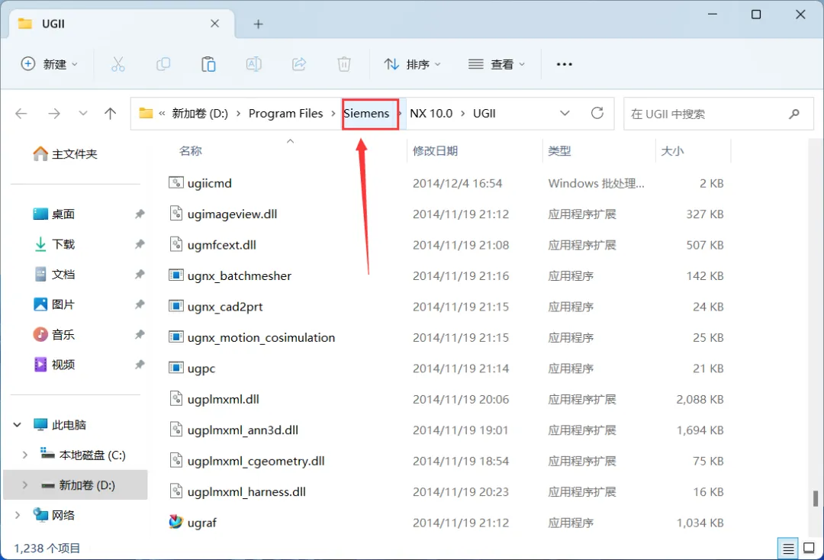Click the Delete trash icon
Image resolution: width=824 pixels, height=560 pixels.
coord(344,64)
